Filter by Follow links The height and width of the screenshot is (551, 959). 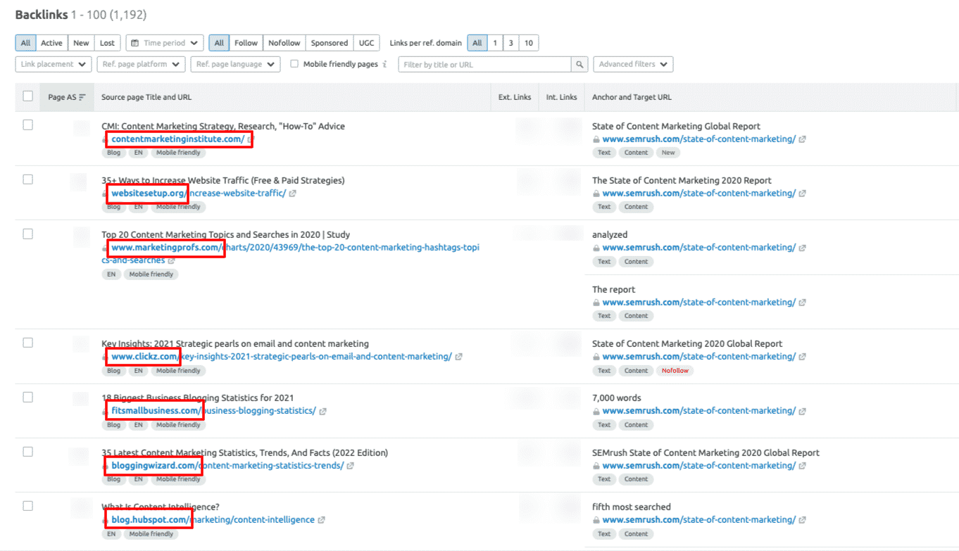pos(246,43)
